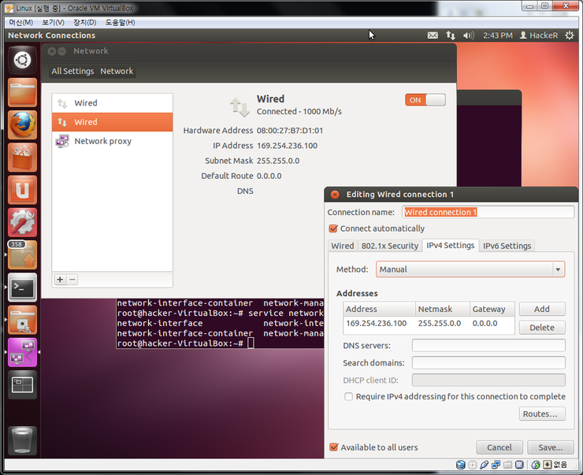
Task: Open the Method dropdown set to Manual
Action: click(470, 269)
